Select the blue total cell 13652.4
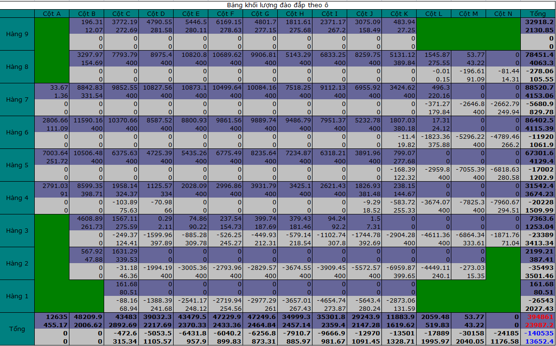This screenshot has height=346, width=556. click(x=538, y=341)
